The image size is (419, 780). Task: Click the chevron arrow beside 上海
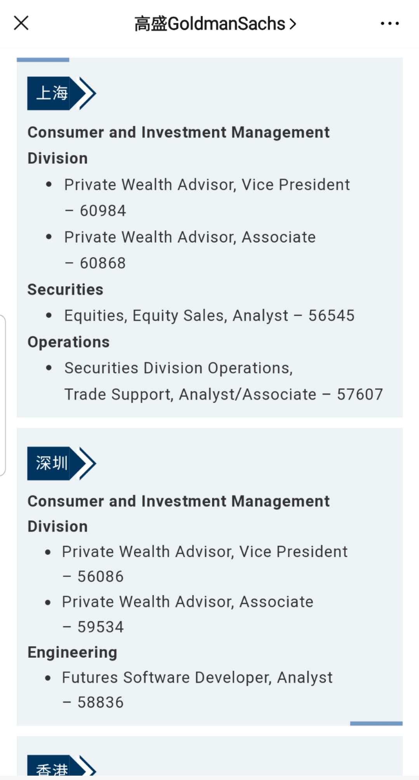point(88,94)
